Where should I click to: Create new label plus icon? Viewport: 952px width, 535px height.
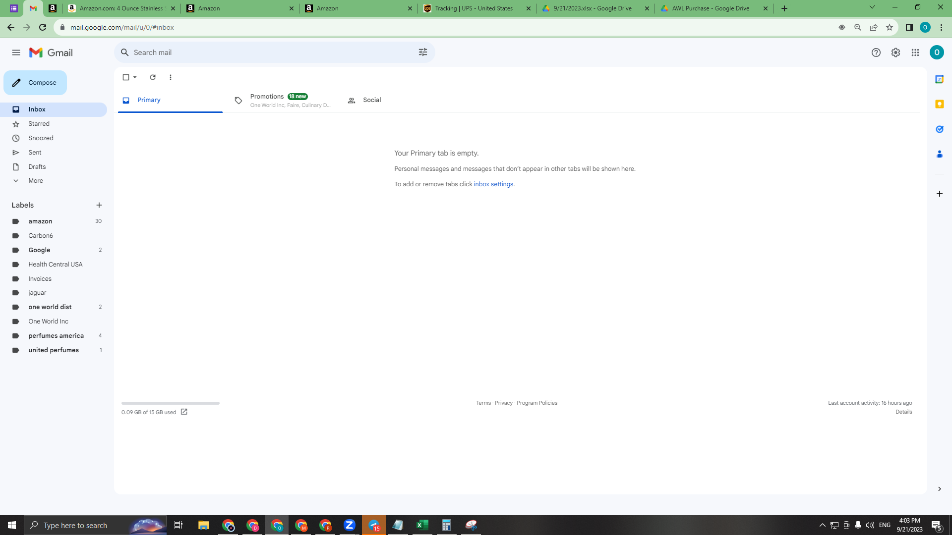[x=99, y=205]
